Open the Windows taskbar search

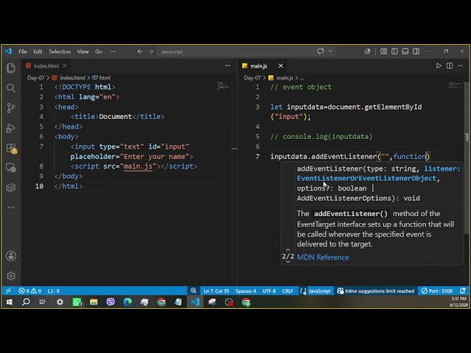(x=26, y=302)
